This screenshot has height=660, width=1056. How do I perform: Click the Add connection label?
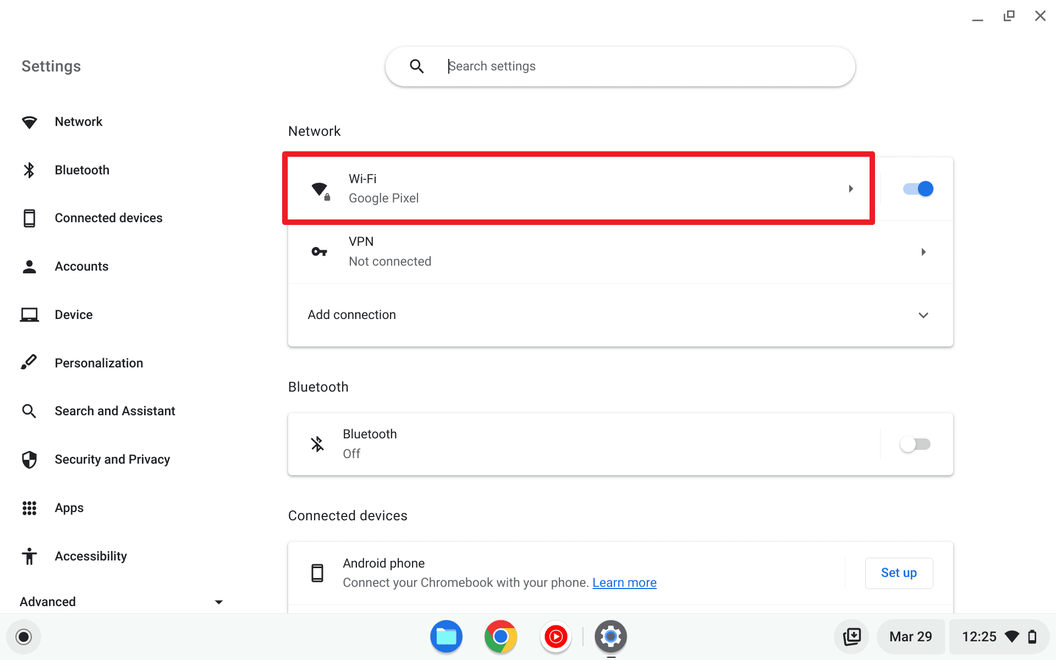pyautogui.click(x=351, y=315)
